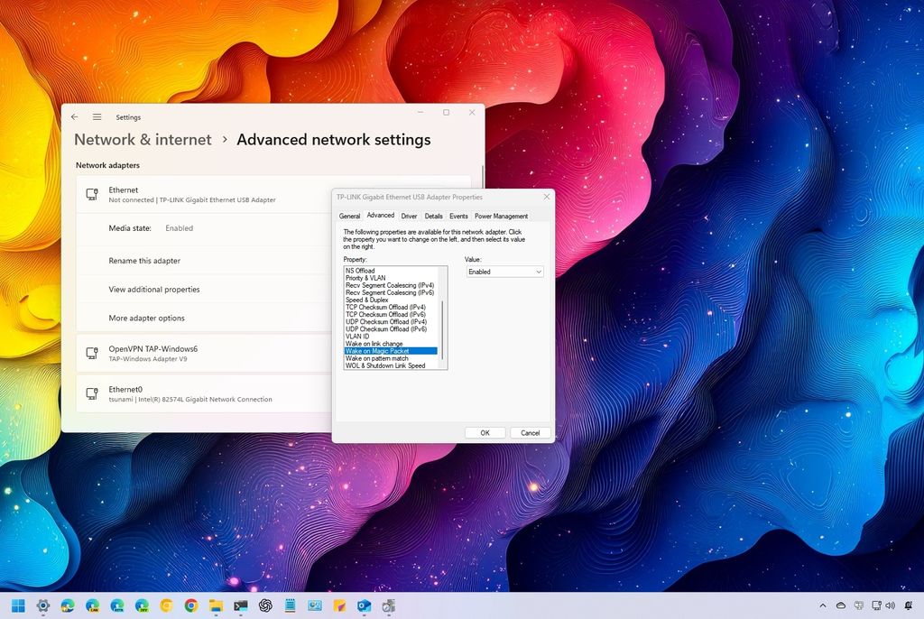The image size is (924, 619).
Task: Click the back arrow in Settings
Action: coord(75,116)
